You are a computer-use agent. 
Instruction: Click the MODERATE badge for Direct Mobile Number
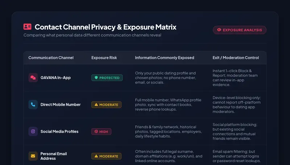pos(106,105)
